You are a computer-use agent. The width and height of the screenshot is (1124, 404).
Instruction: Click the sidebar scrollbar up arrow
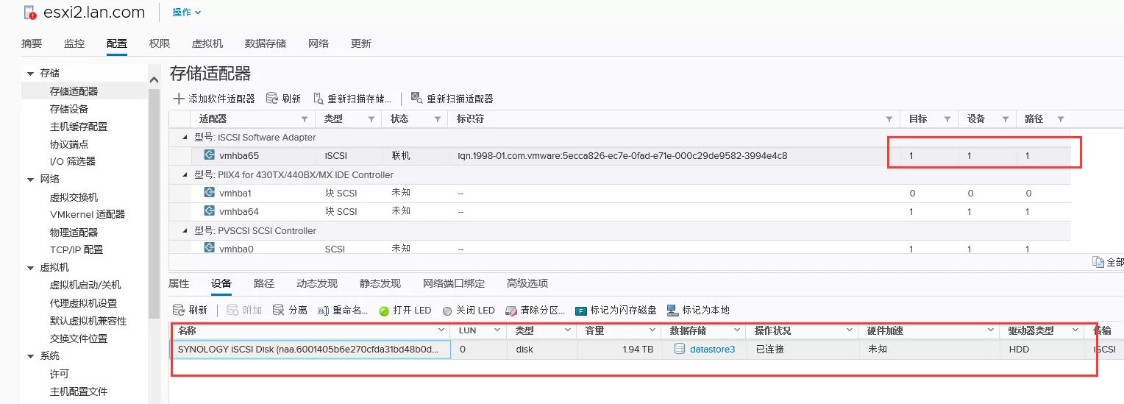154,79
